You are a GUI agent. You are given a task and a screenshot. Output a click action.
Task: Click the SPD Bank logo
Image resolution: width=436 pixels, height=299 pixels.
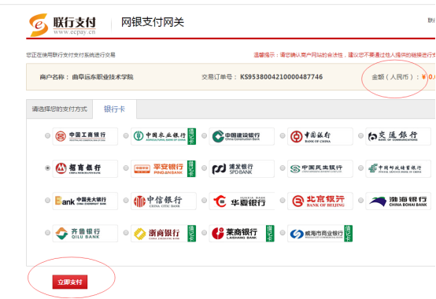242,168
